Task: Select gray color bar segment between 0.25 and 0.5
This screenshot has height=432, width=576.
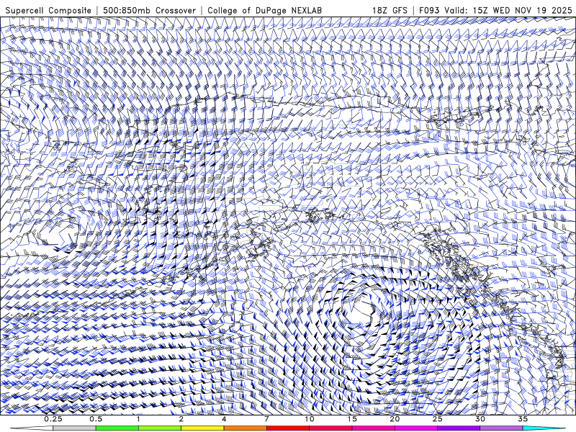Action: tap(74, 428)
